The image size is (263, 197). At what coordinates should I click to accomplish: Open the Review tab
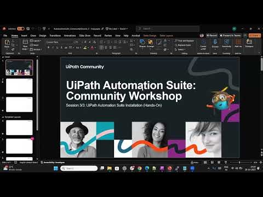108,36
